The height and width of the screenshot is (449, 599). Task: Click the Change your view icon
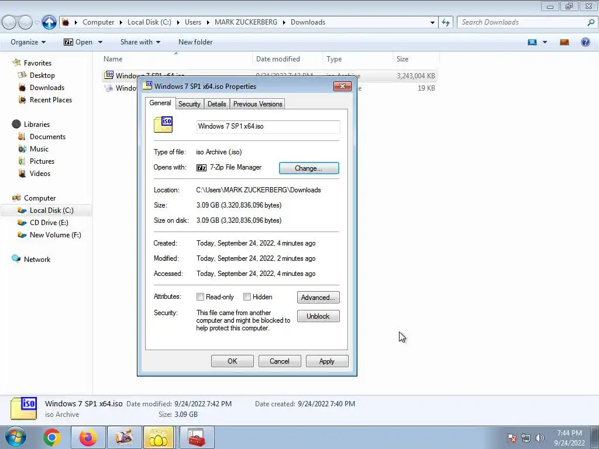[x=532, y=42]
